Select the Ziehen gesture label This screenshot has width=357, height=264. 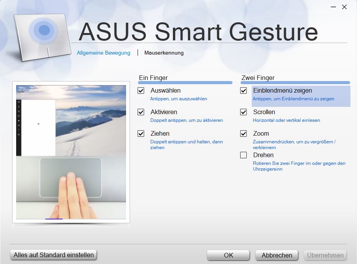tap(160, 133)
